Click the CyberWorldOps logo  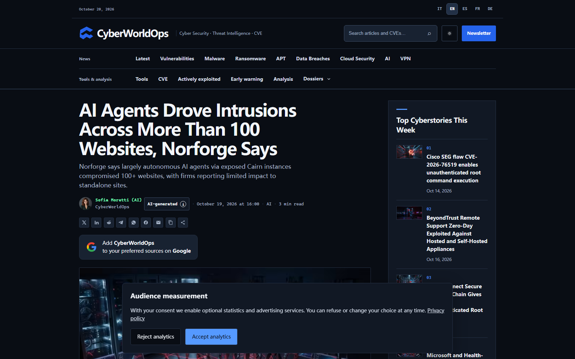point(124,33)
